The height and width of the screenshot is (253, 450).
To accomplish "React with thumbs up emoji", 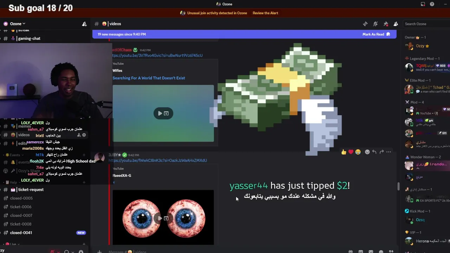I will 344,152.
